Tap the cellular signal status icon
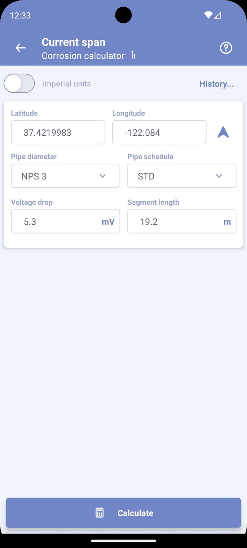The image size is (247, 548). (218, 15)
